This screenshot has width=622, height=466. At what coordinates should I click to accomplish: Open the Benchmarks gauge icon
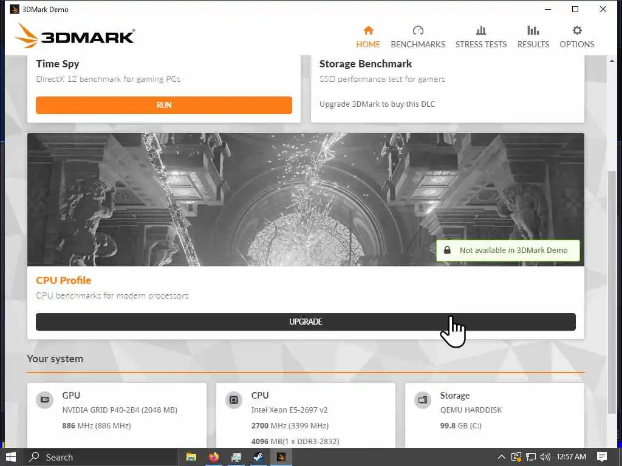point(418,30)
